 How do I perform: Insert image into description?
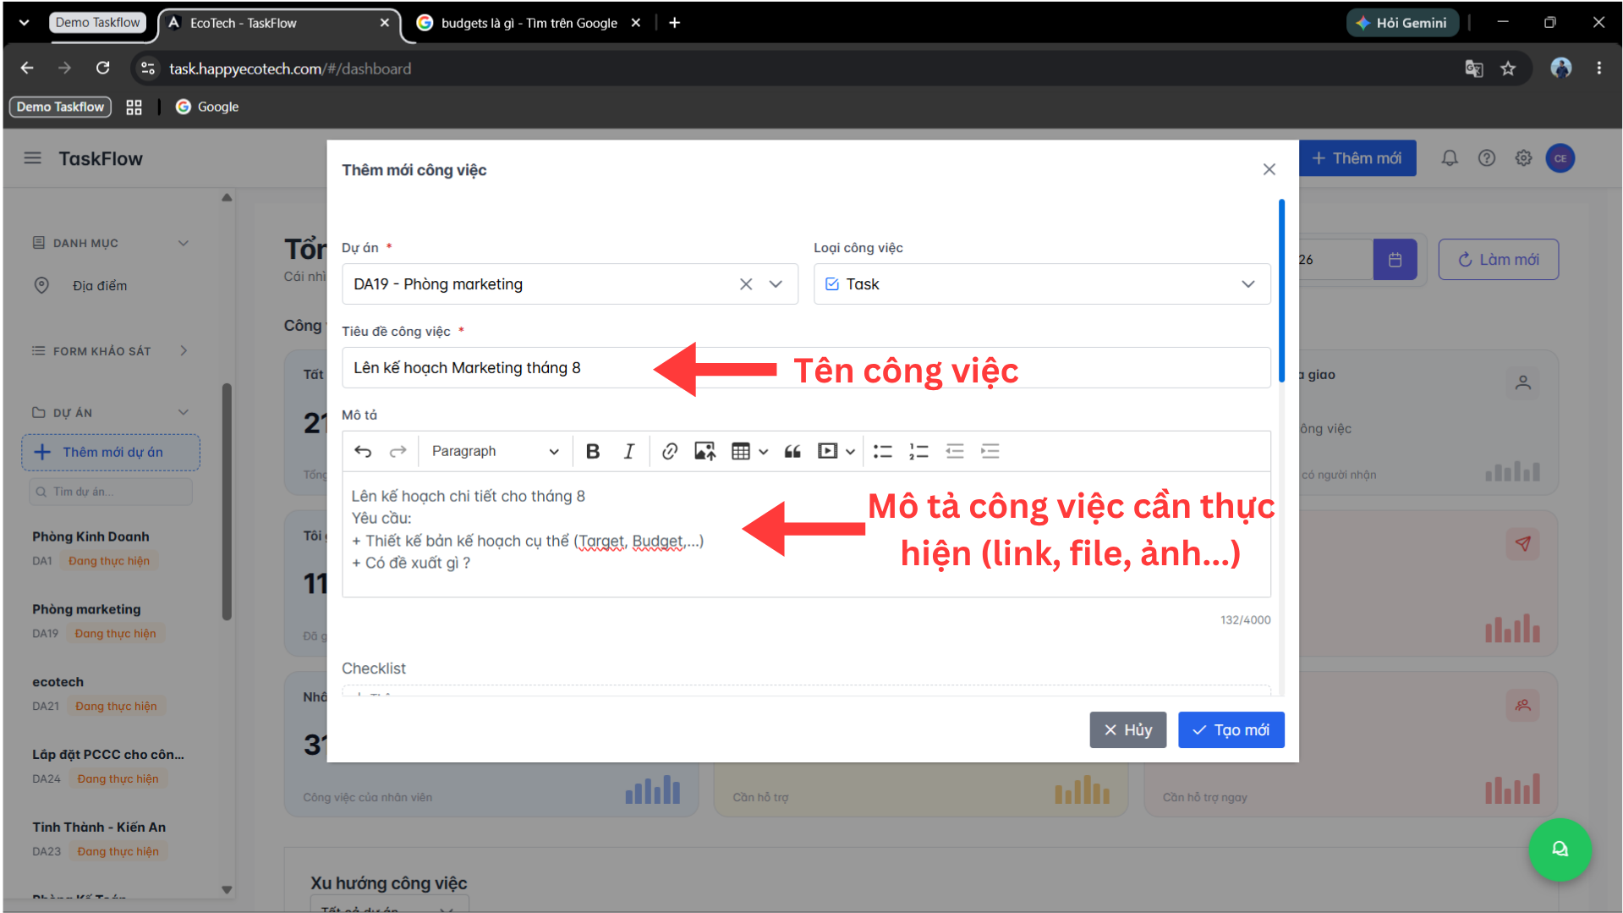click(x=705, y=451)
